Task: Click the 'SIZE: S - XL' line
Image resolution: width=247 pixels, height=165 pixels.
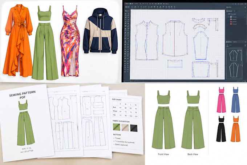Action: tap(27, 149)
